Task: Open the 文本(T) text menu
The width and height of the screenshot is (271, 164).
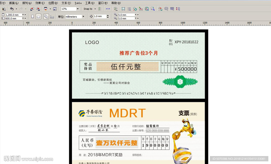Action: pos(66,3)
